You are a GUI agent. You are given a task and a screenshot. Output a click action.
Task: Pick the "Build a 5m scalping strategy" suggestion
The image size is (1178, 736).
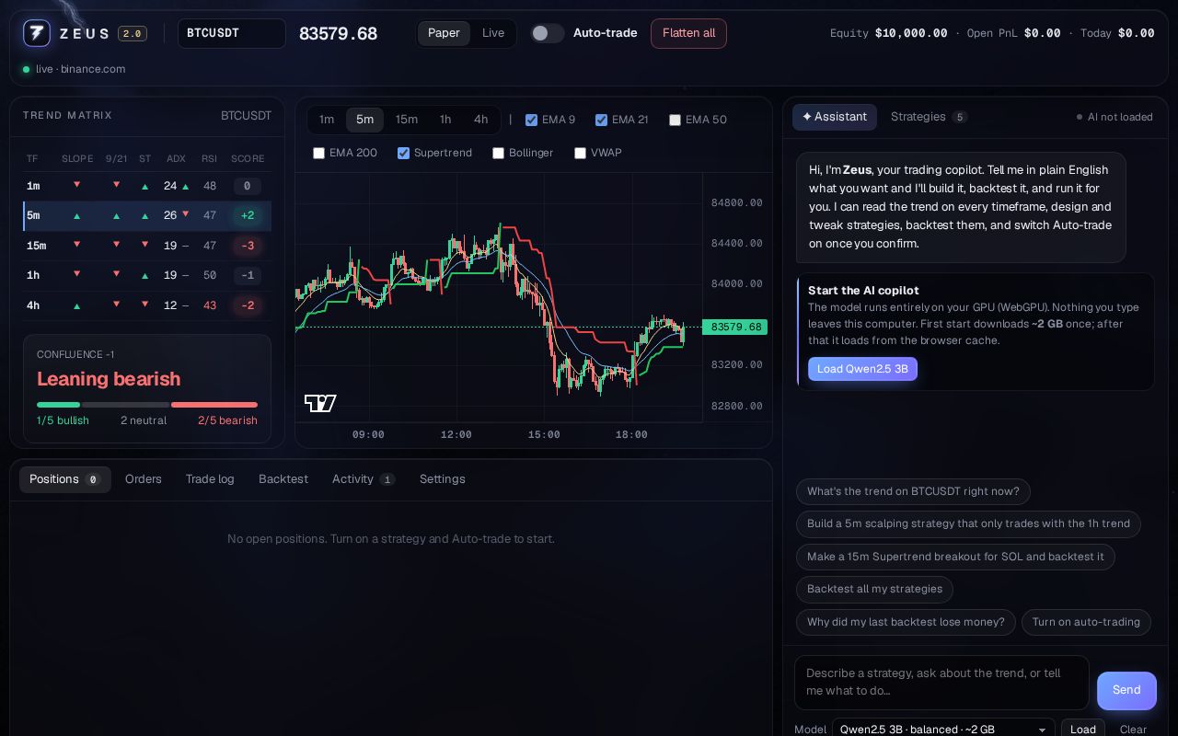968,523
